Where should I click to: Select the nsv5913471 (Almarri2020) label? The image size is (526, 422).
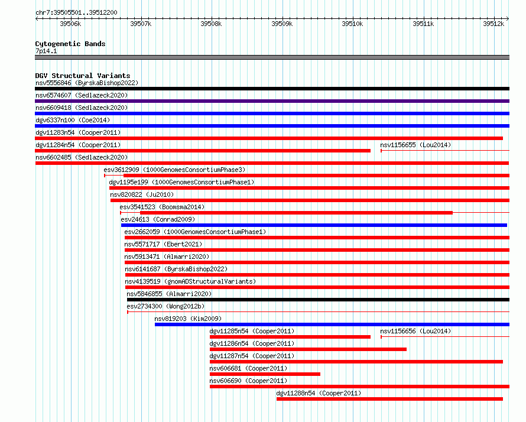point(167,257)
